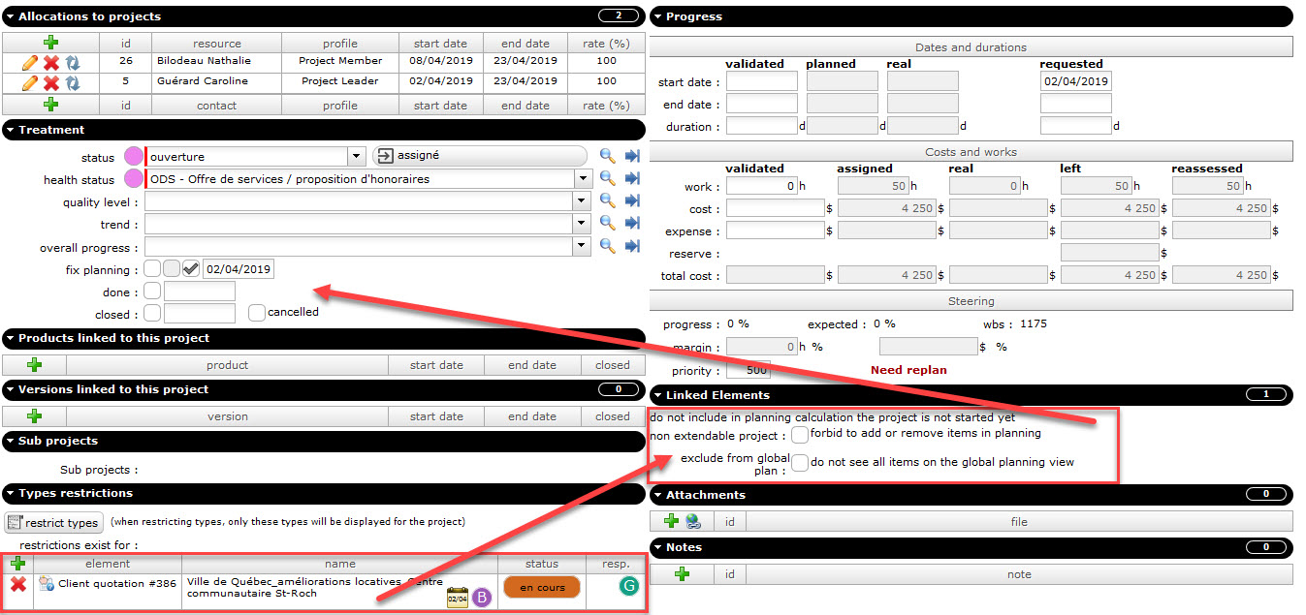Viewport: 1306px width, 615px height.
Task: Go to trend item arrow icon
Action: pyautogui.click(x=633, y=224)
